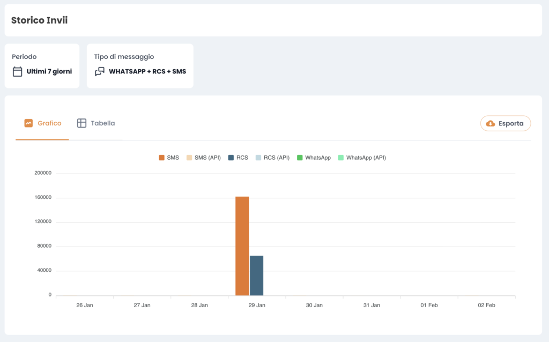Click the table grid icon next to Tabella
This screenshot has height=342, width=549.
(81, 122)
